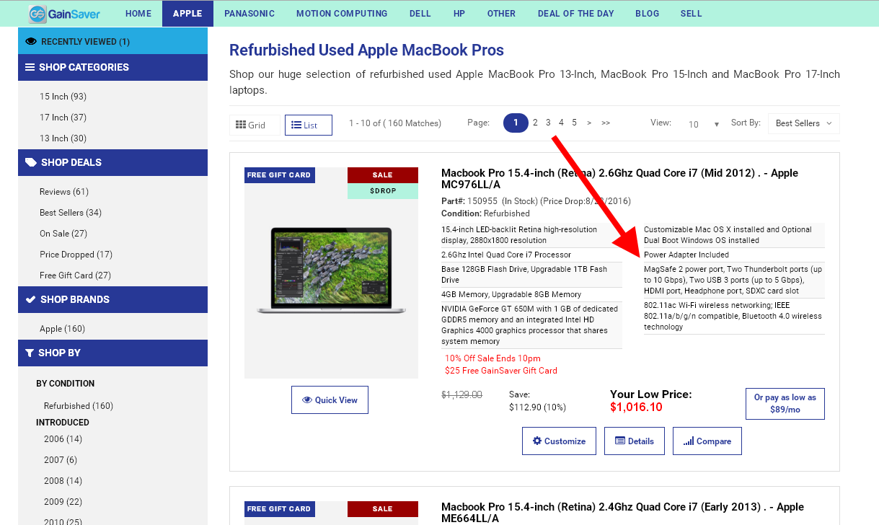
Task: Jump to last page arrows
Action: [606, 123]
